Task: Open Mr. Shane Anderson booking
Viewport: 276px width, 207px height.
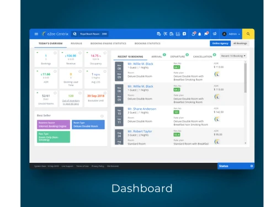Action: (142, 109)
